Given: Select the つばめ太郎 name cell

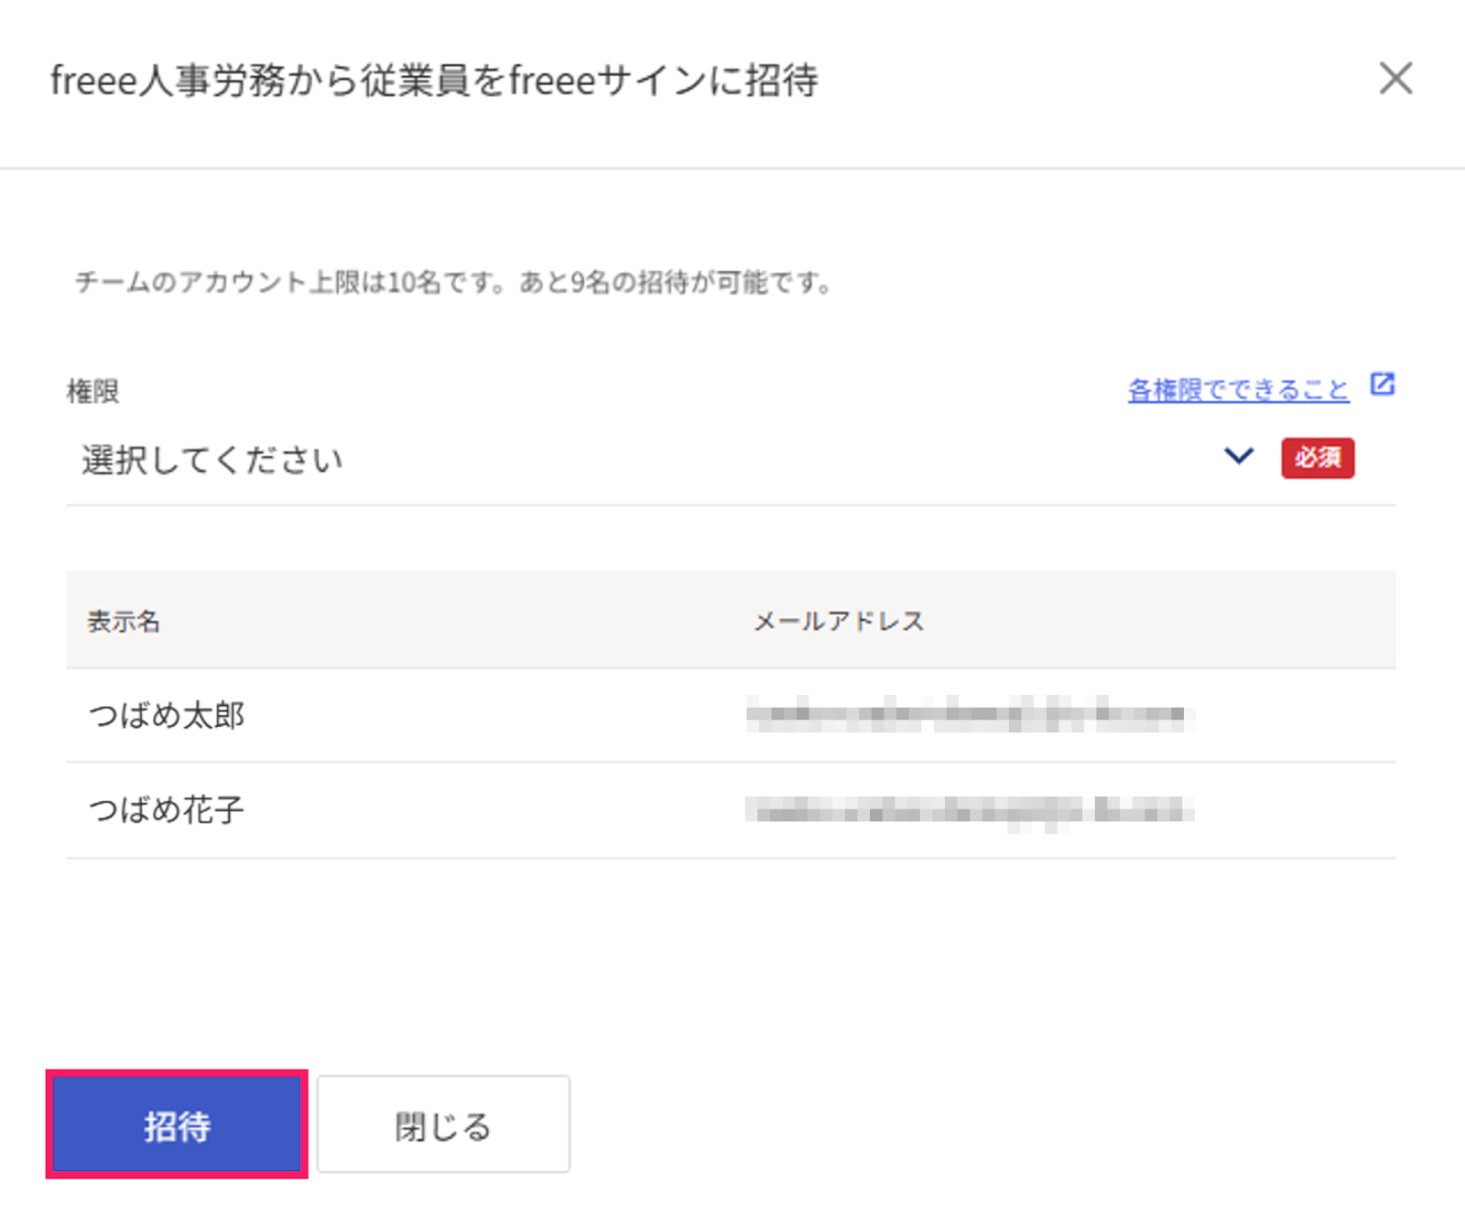Looking at the screenshot, I should pos(167,715).
